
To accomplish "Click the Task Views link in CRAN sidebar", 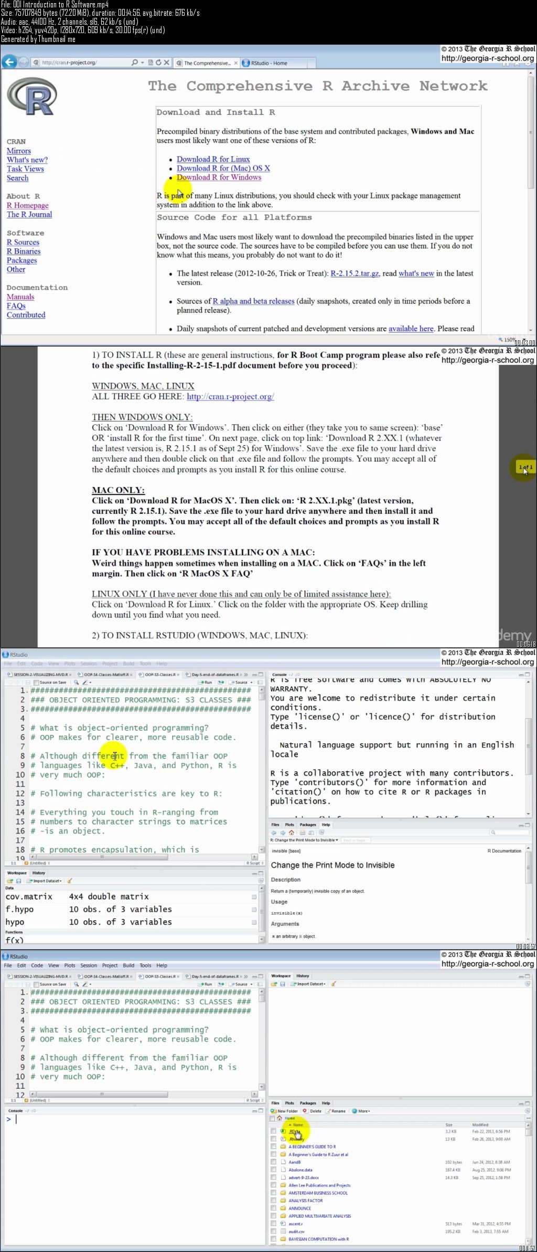I will (x=25, y=169).
